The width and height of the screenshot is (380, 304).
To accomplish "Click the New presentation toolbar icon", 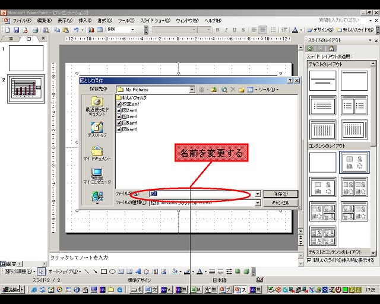I will pos(8,30).
